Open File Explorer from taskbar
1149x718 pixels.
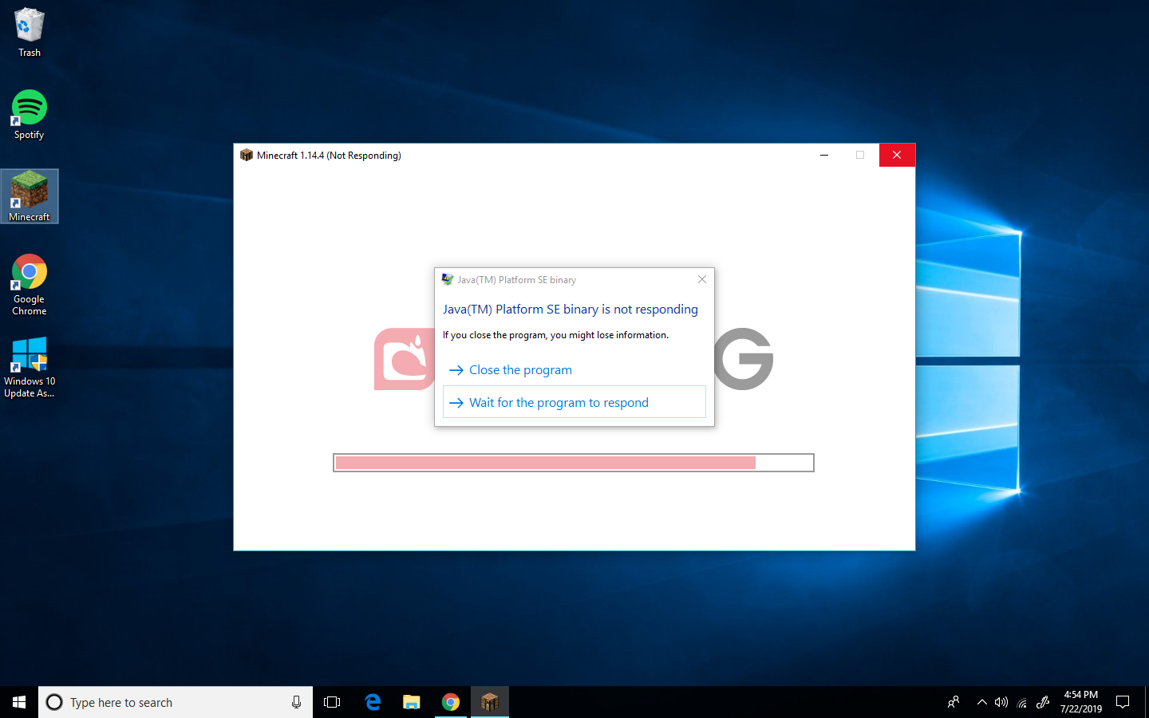pos(412,702)
